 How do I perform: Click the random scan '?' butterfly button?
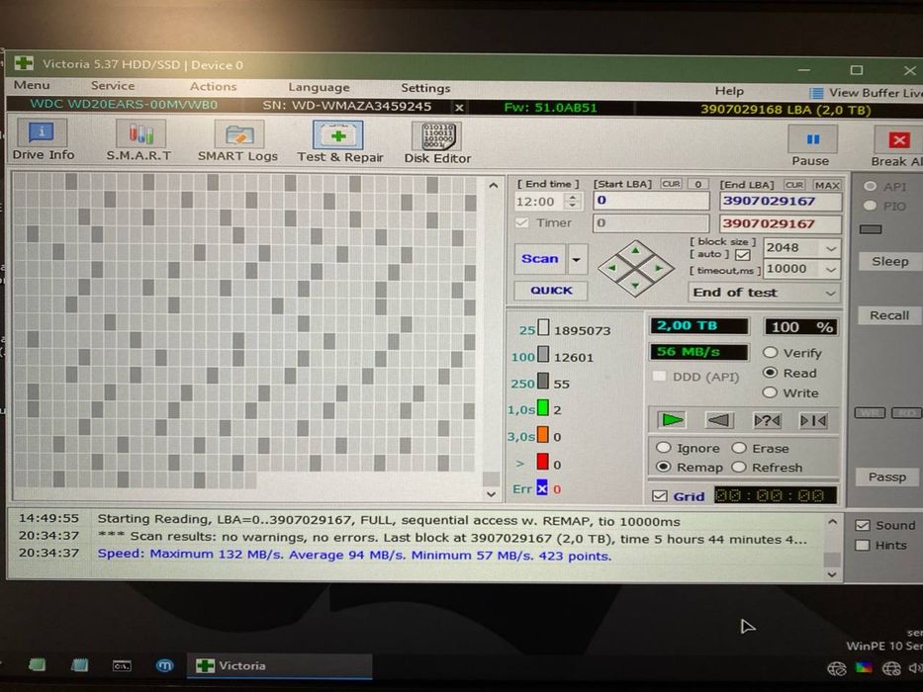[767, 421]
